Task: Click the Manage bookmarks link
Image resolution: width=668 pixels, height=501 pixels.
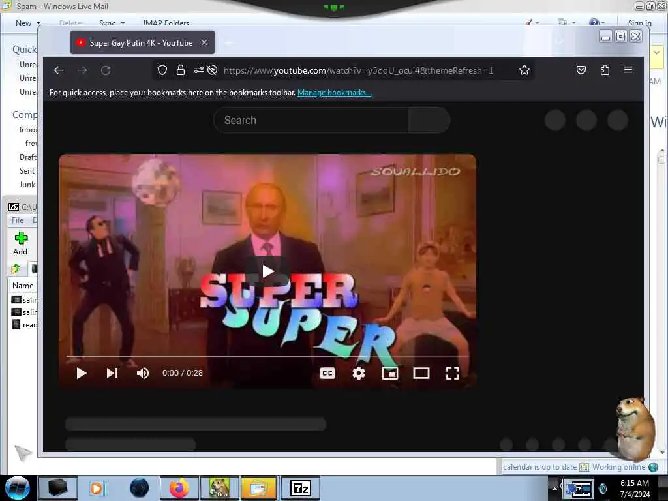Action: point(335,93)
